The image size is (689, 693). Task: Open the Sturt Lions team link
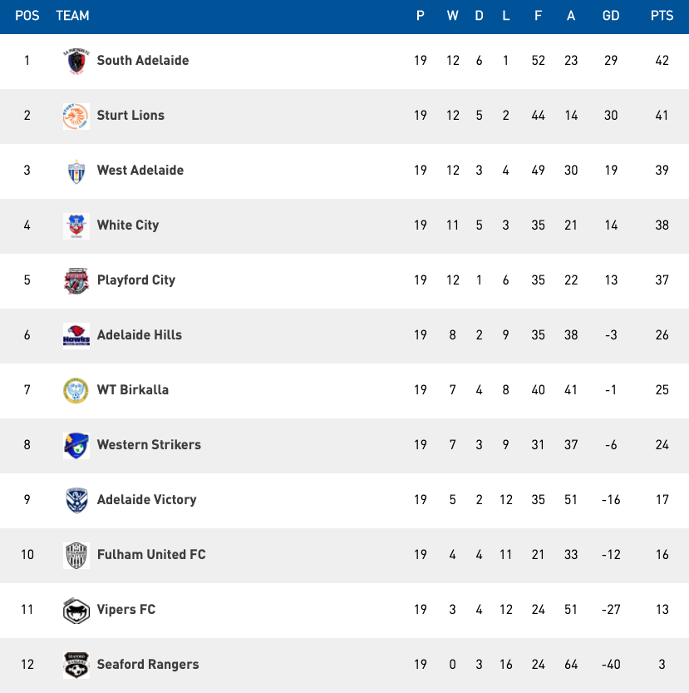130,116
